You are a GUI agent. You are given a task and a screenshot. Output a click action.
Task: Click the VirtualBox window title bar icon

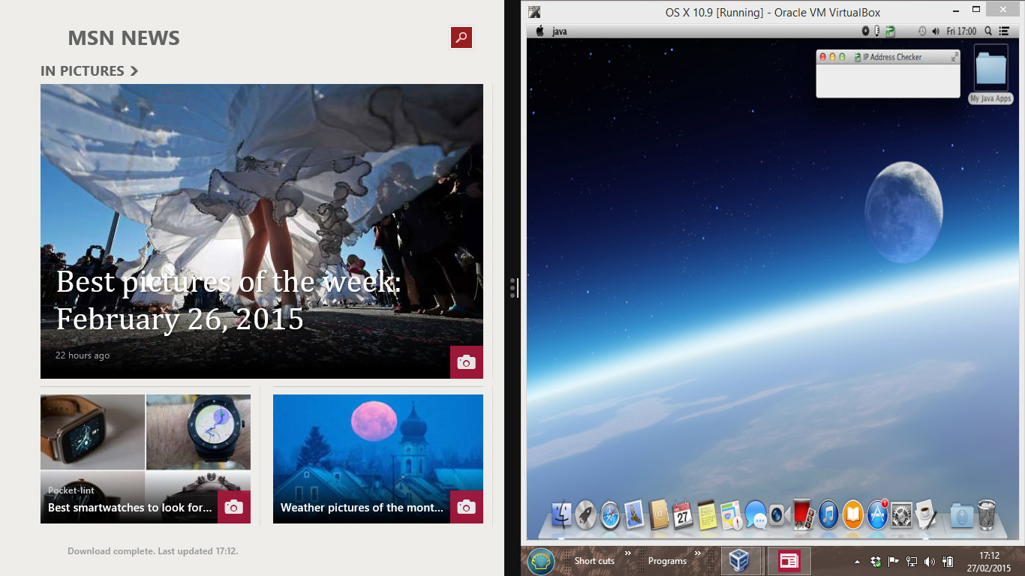[x=534, y=12]
